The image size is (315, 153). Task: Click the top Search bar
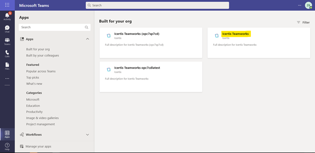[x=157, y=5]
